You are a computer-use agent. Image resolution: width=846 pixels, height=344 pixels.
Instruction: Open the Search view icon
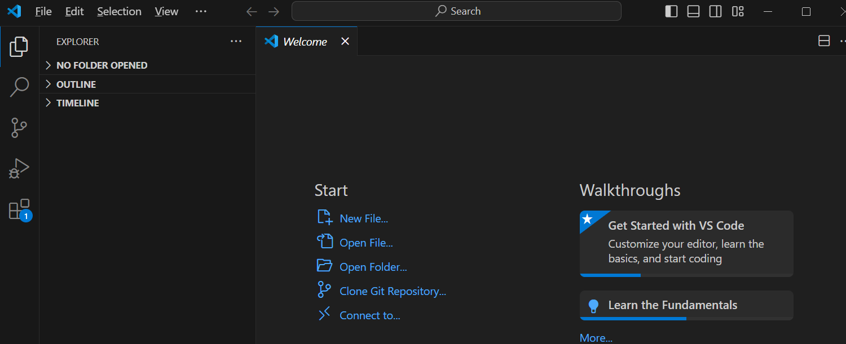pos(19,87)
